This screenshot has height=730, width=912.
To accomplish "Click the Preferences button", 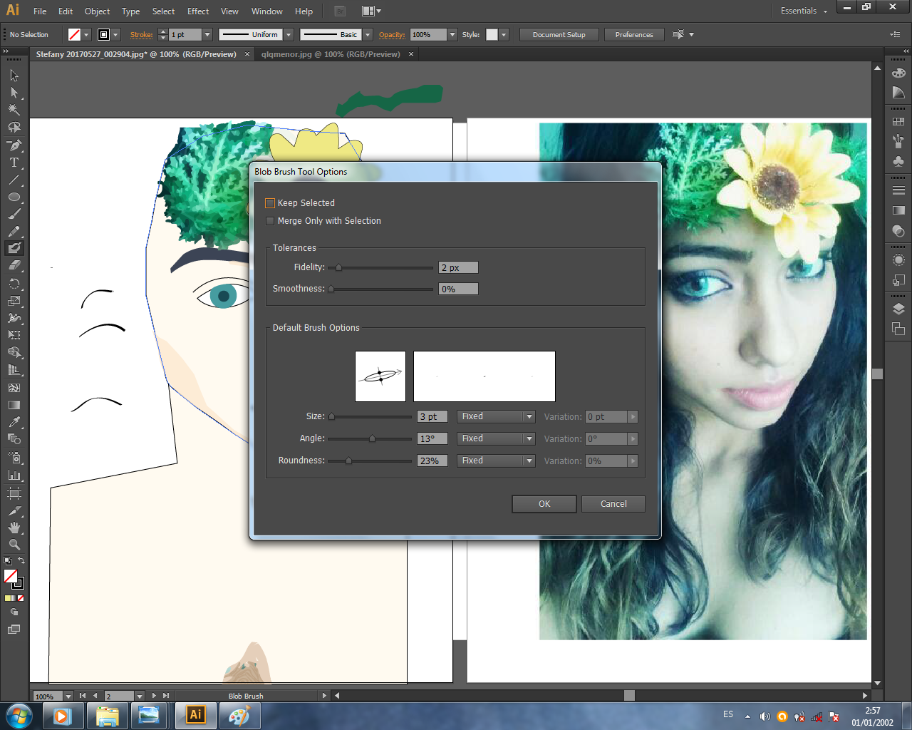I will point(634,34).
